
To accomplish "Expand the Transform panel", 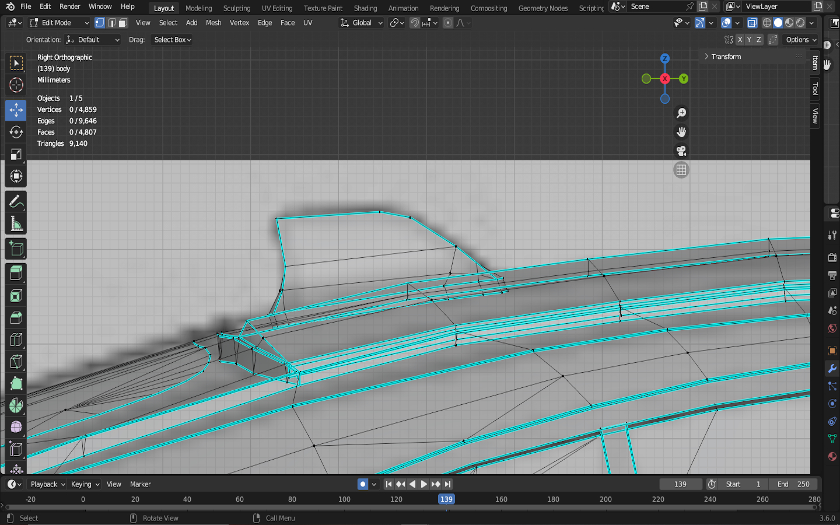I will 726,57.
